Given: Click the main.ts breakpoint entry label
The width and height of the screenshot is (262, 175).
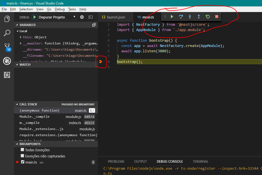Looking at the screenshot, I should tap(31, 162).
